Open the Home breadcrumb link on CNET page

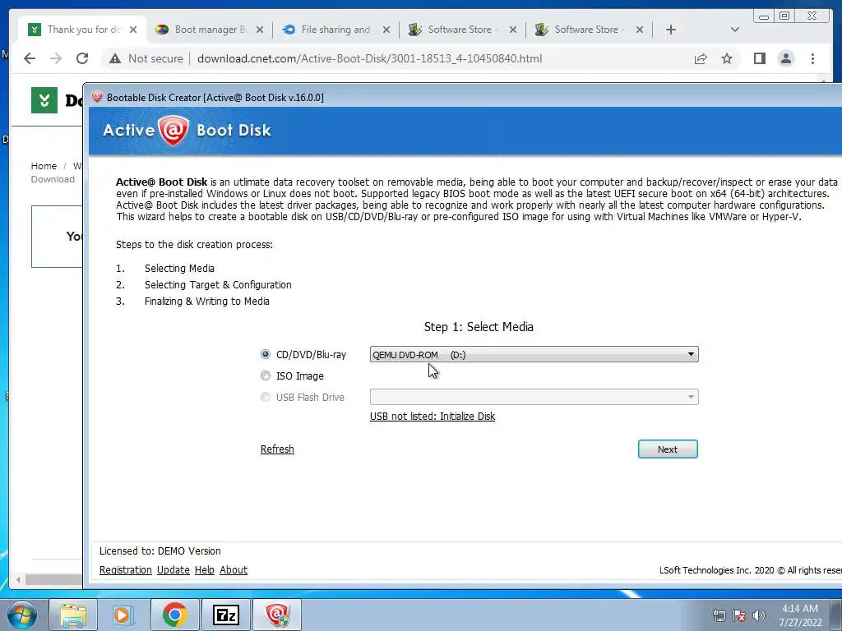coord(44,166)
